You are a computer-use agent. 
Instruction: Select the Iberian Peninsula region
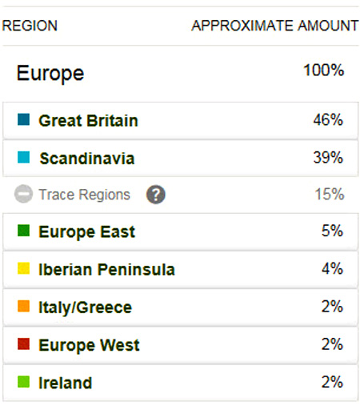click(x=180, y=269)
